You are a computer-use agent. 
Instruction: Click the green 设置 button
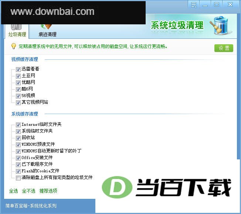point(224,48)
